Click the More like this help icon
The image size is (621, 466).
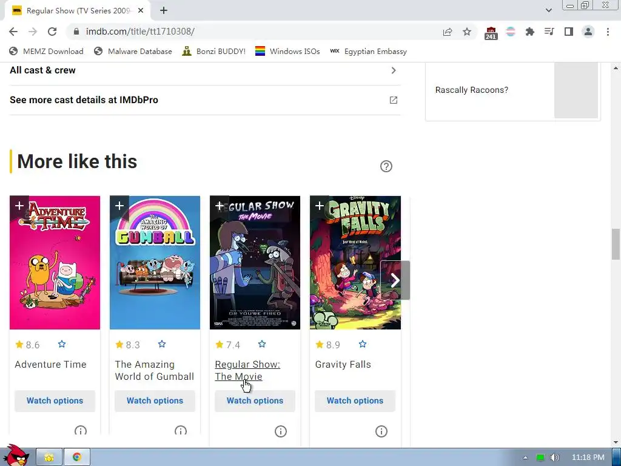click(x=386, y=166)
